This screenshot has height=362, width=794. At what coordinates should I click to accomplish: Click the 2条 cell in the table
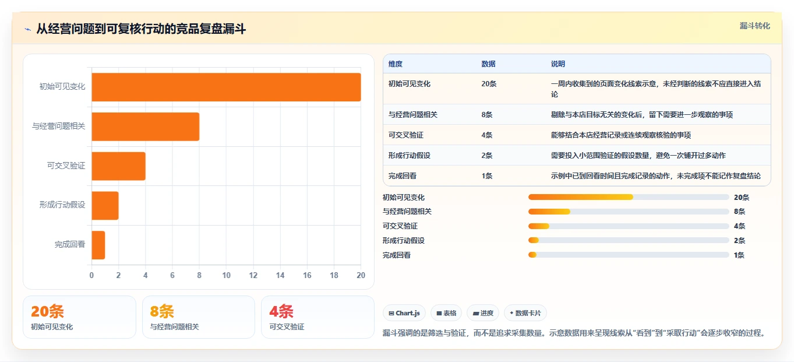[x=487, y=156]
